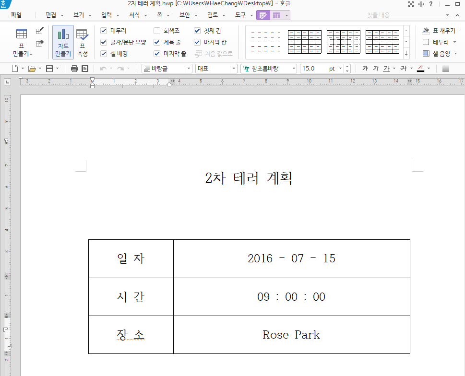This screenshot has width=465, height=376.
Task: Click the 표 채우기 fill icon
Action: [x=426, y=30]
